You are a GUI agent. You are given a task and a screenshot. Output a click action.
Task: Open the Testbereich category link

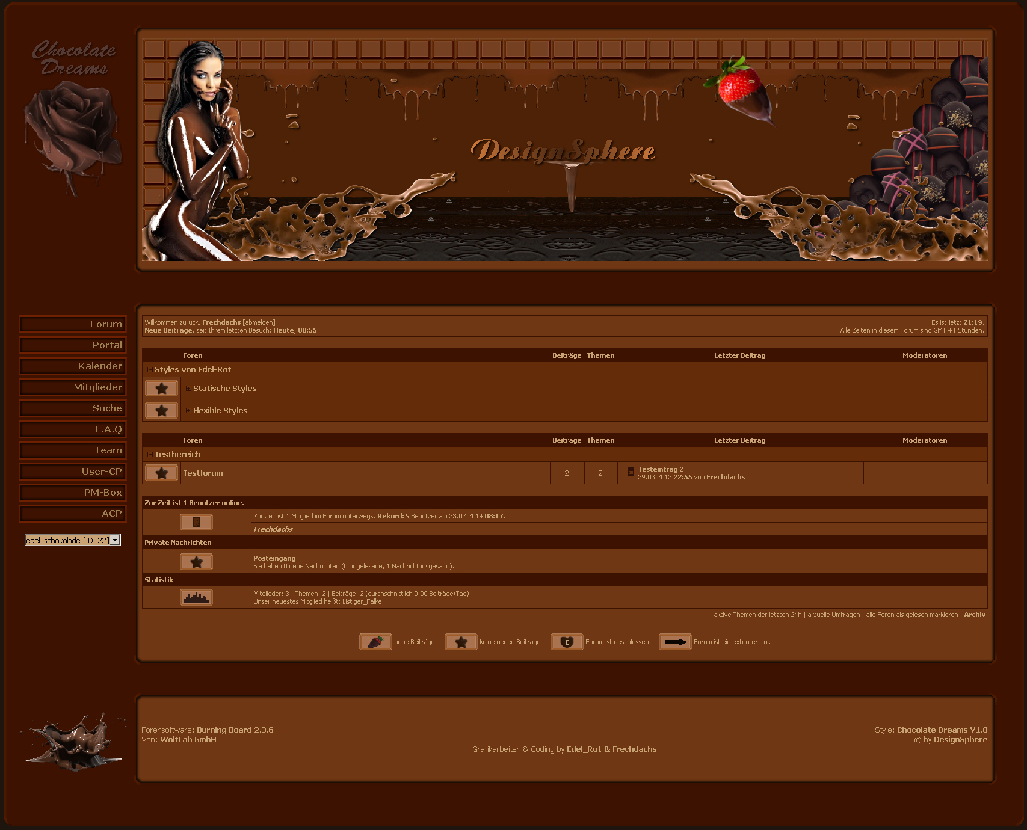point(177,455)
